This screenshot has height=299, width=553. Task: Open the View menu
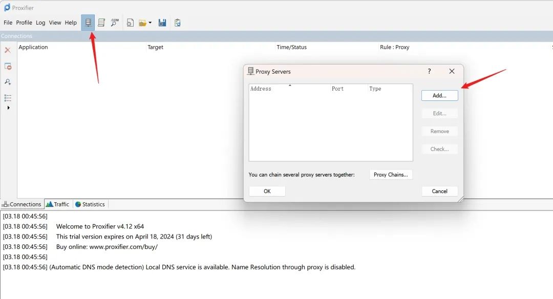point(55,23)
